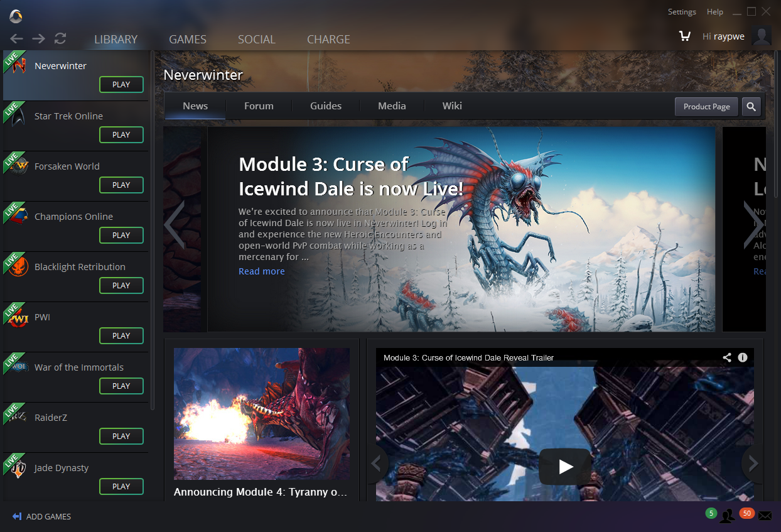
Task: Open the Product Page button
Action: (x=706, y=107)
